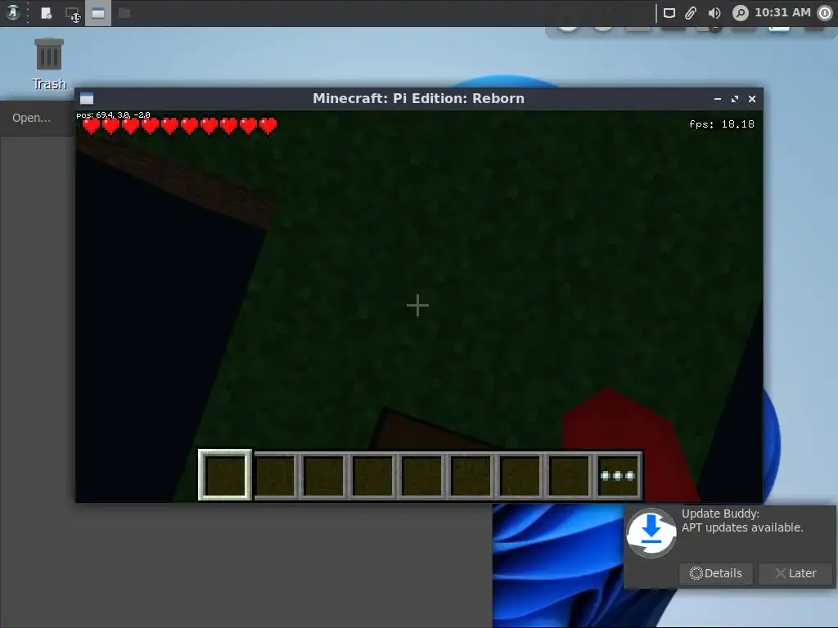Close the Minecraft window
The image size is (838, 628).
click(752, 99)
